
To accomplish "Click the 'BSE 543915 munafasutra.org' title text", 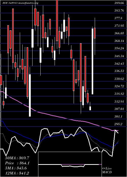I will [x=20, y=3].
